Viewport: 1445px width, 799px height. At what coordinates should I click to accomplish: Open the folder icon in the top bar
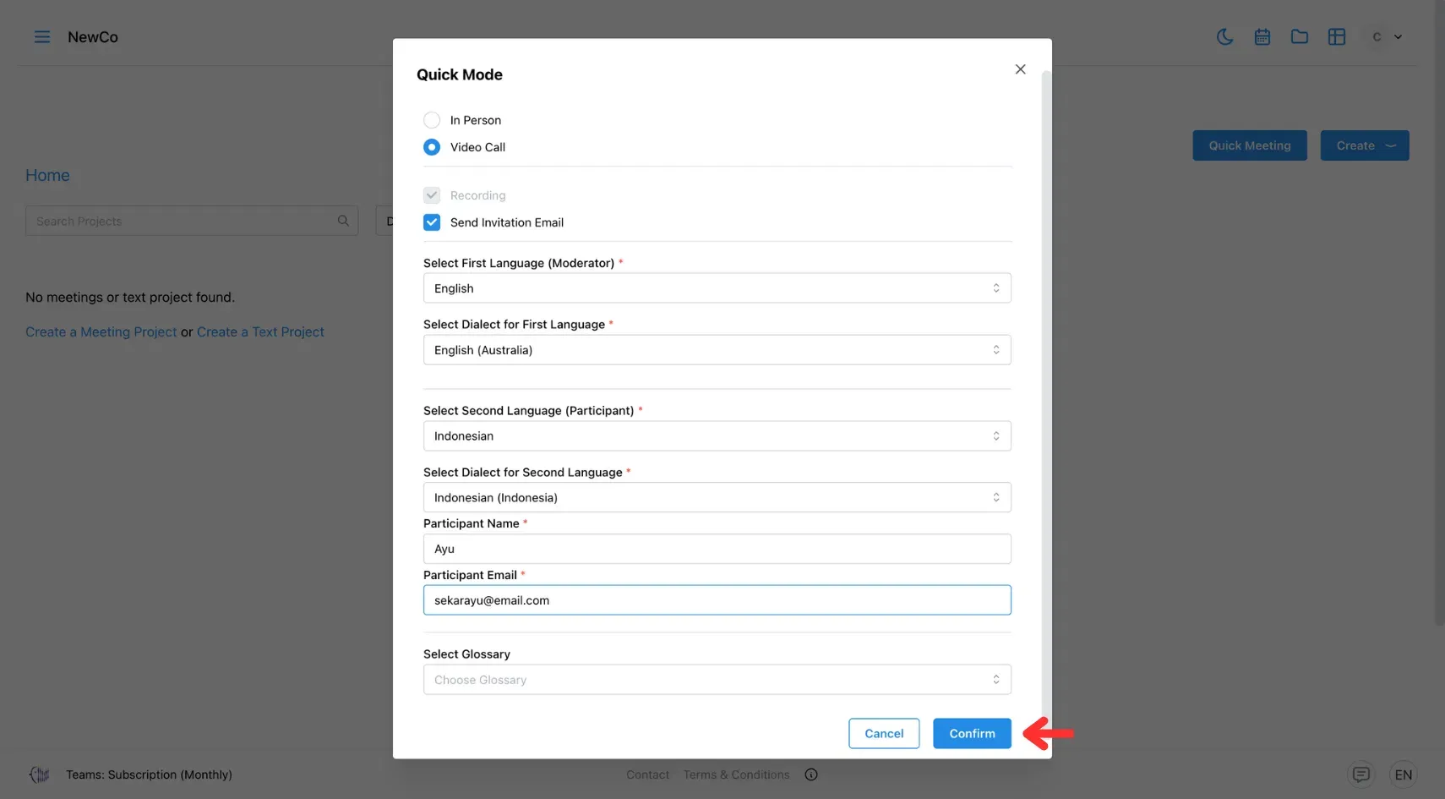pos(1300,36)
